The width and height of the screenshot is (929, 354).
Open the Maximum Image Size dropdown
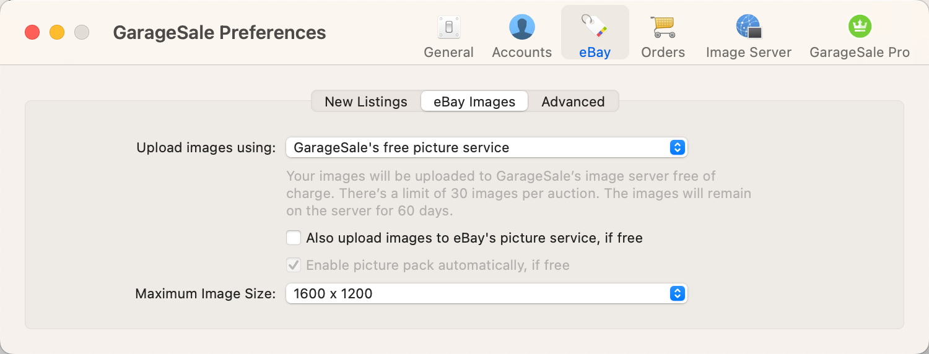486,293
